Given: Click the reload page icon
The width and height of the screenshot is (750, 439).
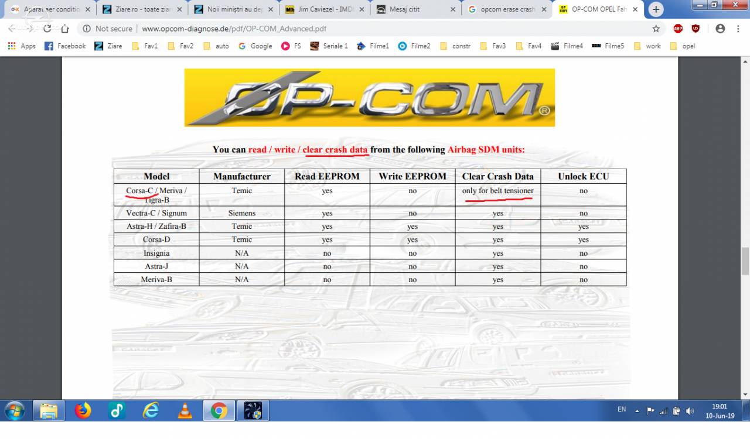Looking at the screenshot, I should pos(47,29).
